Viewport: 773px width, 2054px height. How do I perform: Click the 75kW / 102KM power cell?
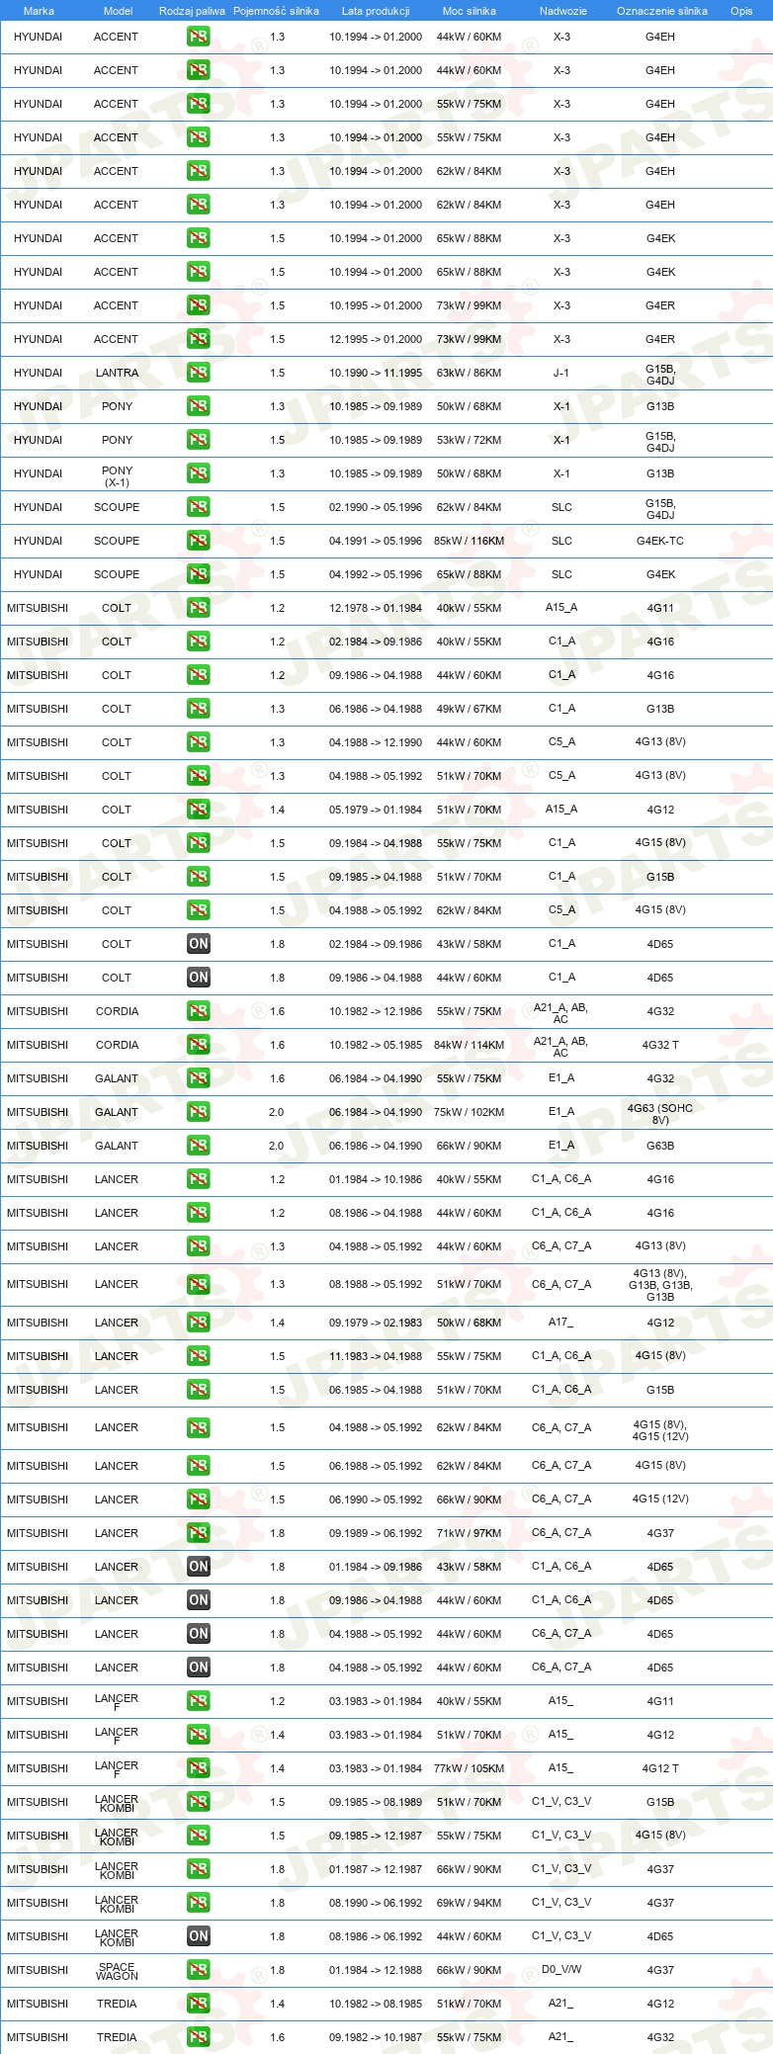click(x=469, y=1112)
